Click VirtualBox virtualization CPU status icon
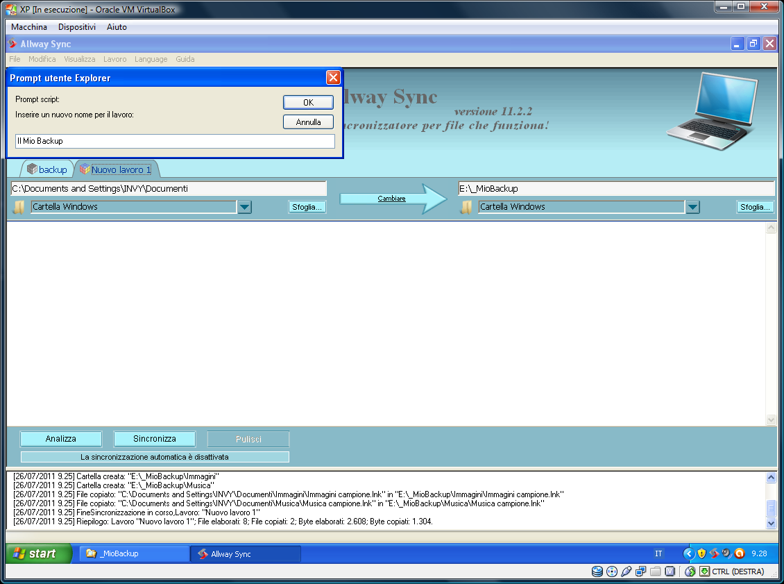Screen dimensions: 784x584 (x=670, y=572)
